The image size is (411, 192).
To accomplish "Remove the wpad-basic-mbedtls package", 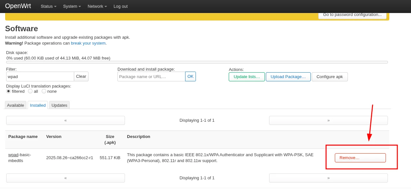I will point(360,158).
